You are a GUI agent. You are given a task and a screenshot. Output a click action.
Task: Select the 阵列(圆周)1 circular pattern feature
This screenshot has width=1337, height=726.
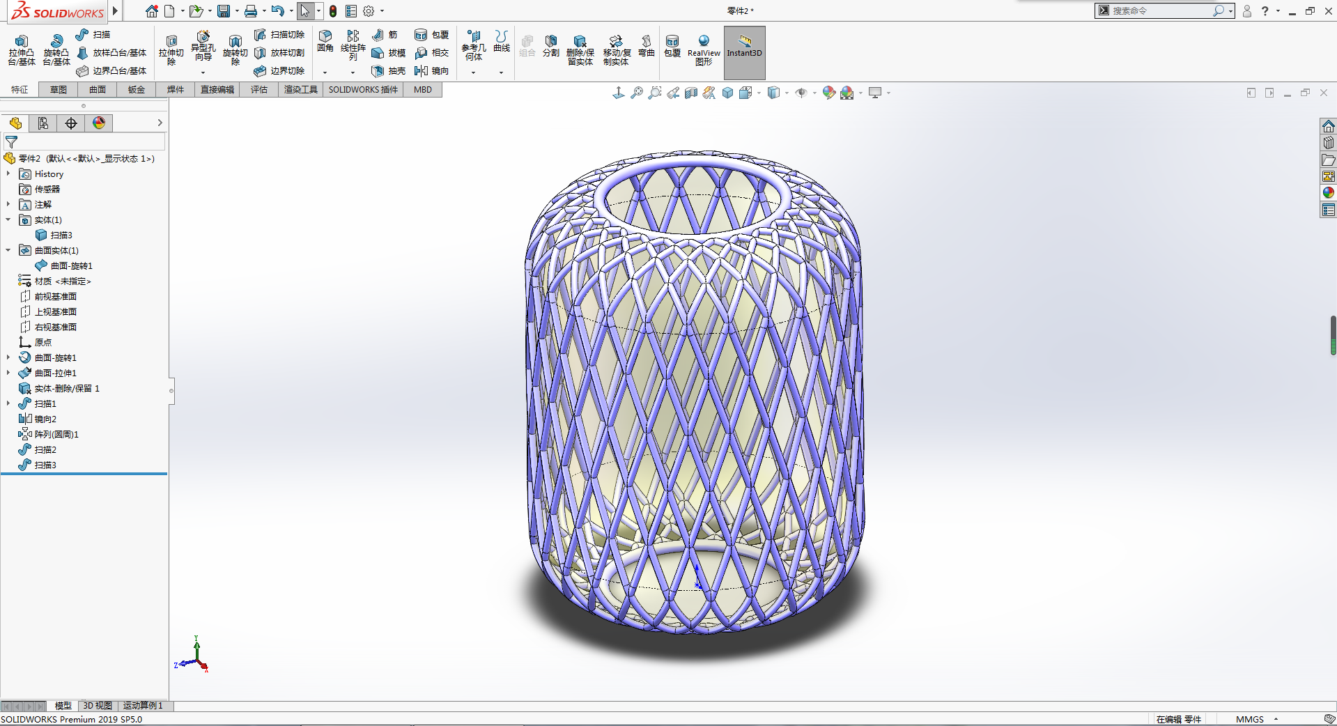49,434
